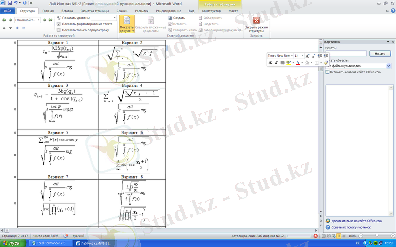Shrink font size in mini toolbar
Viewport: 396px width, 247px height.
pyautogui.click(x=313, y=56)
